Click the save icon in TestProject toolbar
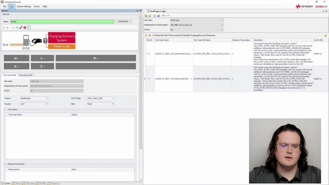 (x=154, y=16)
